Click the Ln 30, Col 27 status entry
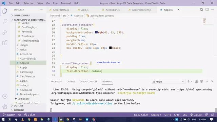Screen dimensions: 217x122 141,115
